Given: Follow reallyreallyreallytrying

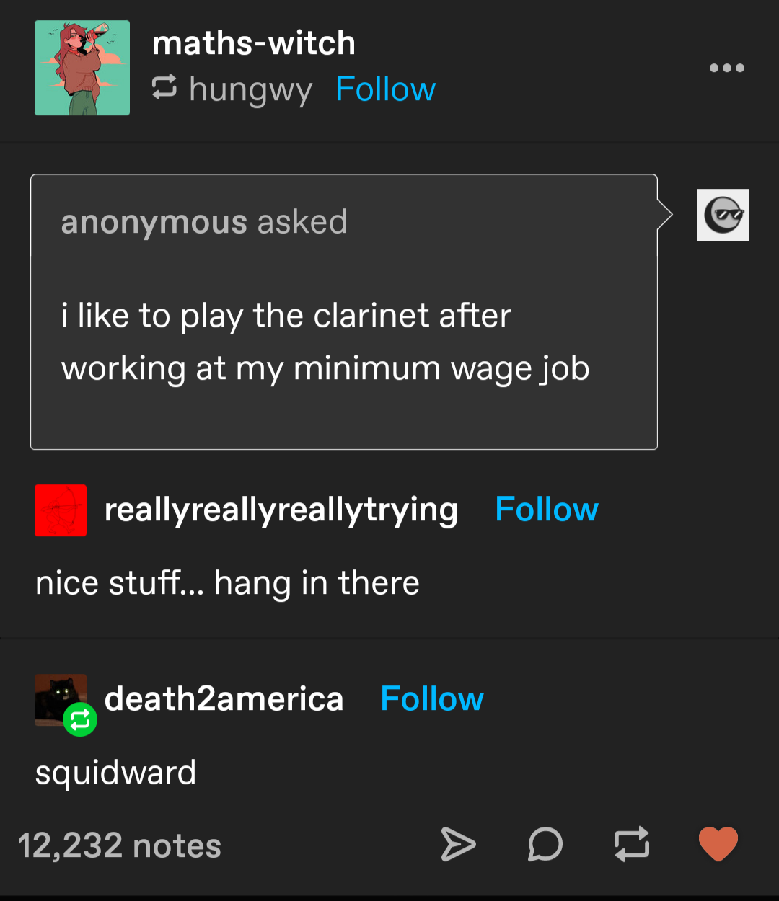Looking at the screenshot, I should (x=547, y=510).
